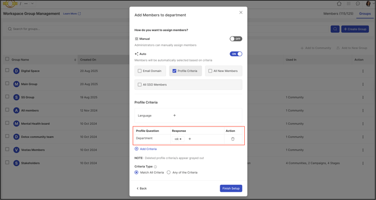
Task: Click the Criteria Type info icon
Action: 155,167
